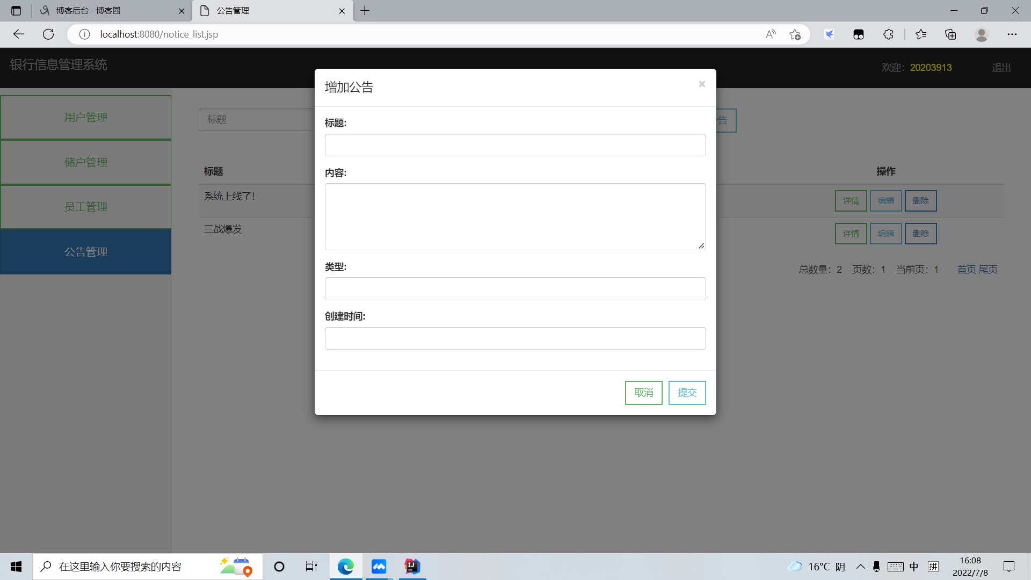
Task: Open a new browser tab
Action: pyautogui.click(x=365, y=11)
